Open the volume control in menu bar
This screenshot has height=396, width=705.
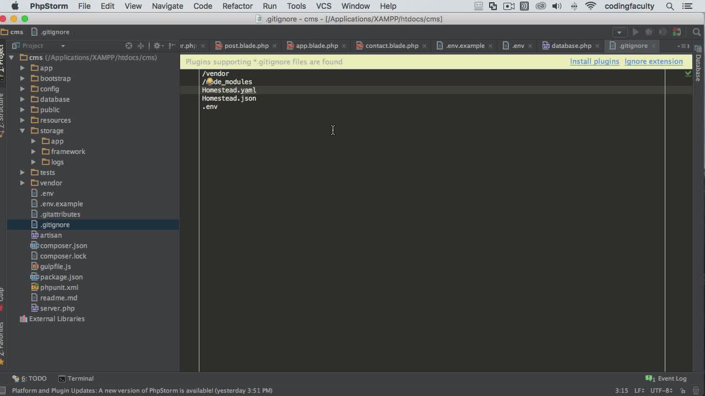coord(557,6)
